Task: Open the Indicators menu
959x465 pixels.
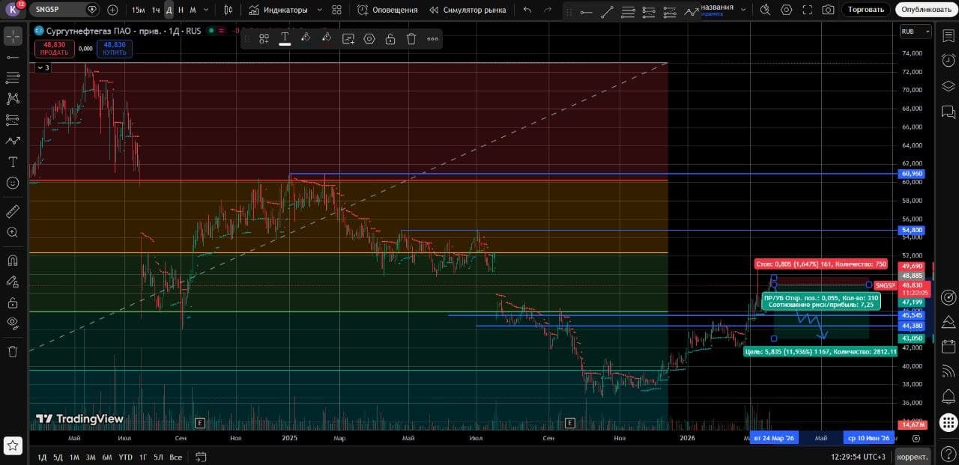Action: coord(278,10)
